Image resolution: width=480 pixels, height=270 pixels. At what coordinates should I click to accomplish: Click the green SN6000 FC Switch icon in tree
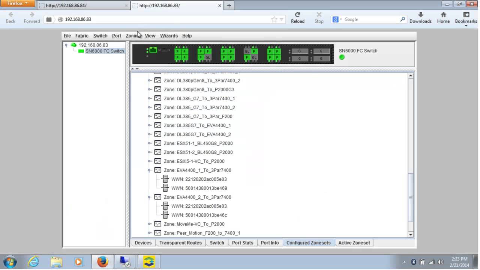81,51
